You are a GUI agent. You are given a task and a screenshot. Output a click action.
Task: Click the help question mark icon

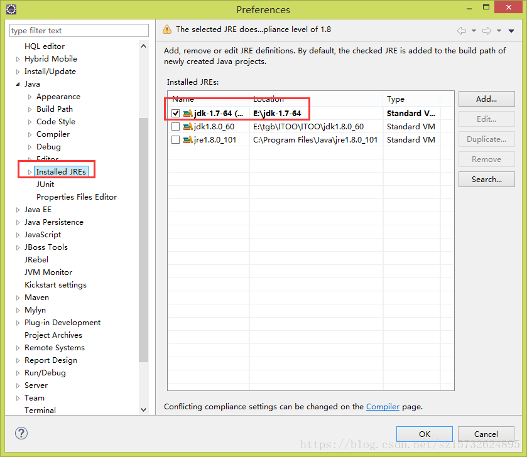21,433
